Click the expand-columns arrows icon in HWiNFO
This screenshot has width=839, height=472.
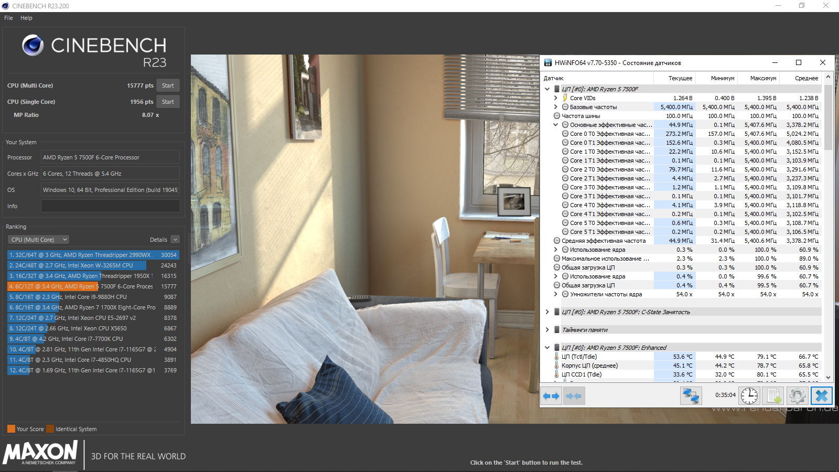click(551, 396)
